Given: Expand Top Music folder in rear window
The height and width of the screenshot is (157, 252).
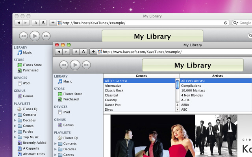Looking at the screenshot, I should [x=15, y=137].
